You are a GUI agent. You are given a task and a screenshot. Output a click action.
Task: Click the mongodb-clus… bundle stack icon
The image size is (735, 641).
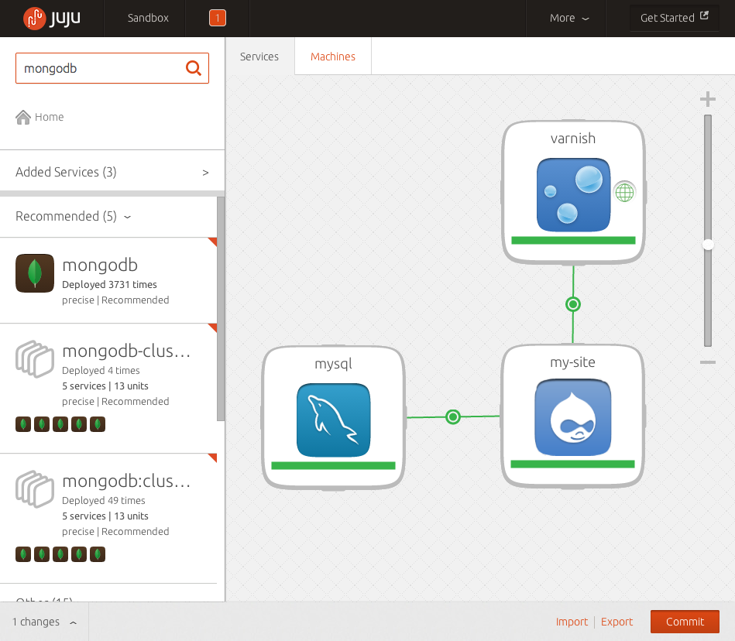tap(35, 359)
